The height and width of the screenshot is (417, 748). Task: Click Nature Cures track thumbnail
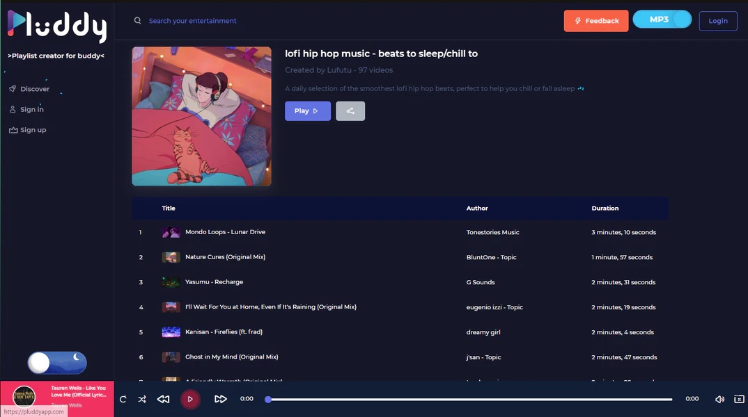click(171, 257)
